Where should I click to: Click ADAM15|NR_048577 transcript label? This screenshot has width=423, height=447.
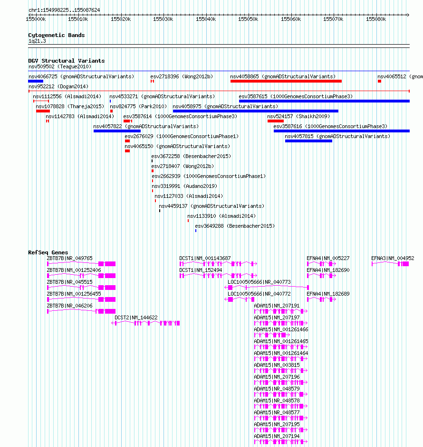tap(277, 413)
